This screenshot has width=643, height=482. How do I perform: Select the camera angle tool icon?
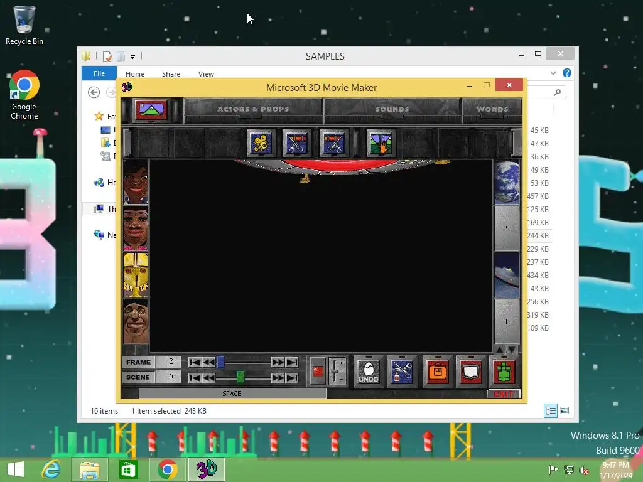coord(261,142)
